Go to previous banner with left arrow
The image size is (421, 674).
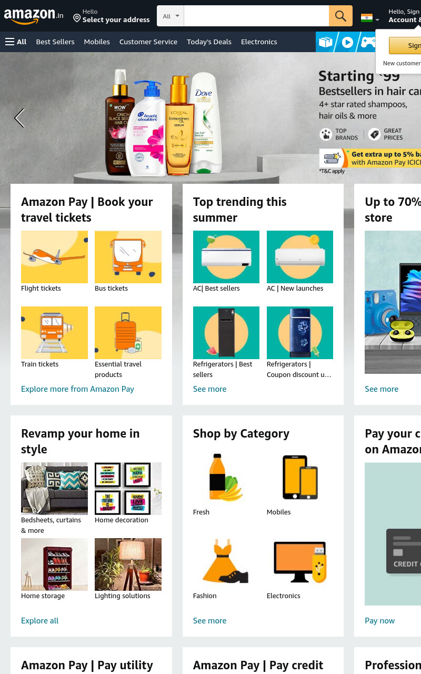point(19,118)
